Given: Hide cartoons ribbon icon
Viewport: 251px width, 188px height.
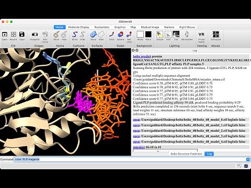Looking at the screenshot, I should pos(83,34).
